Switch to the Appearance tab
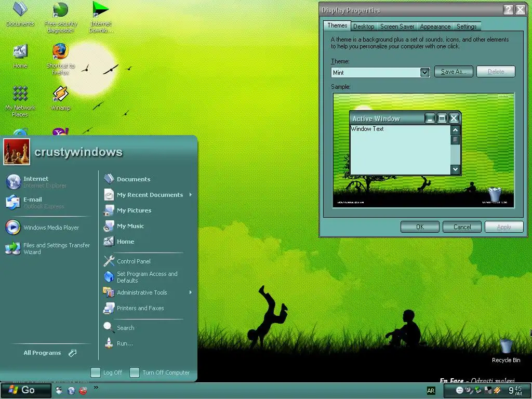The image size is (532, 399). 435,26
